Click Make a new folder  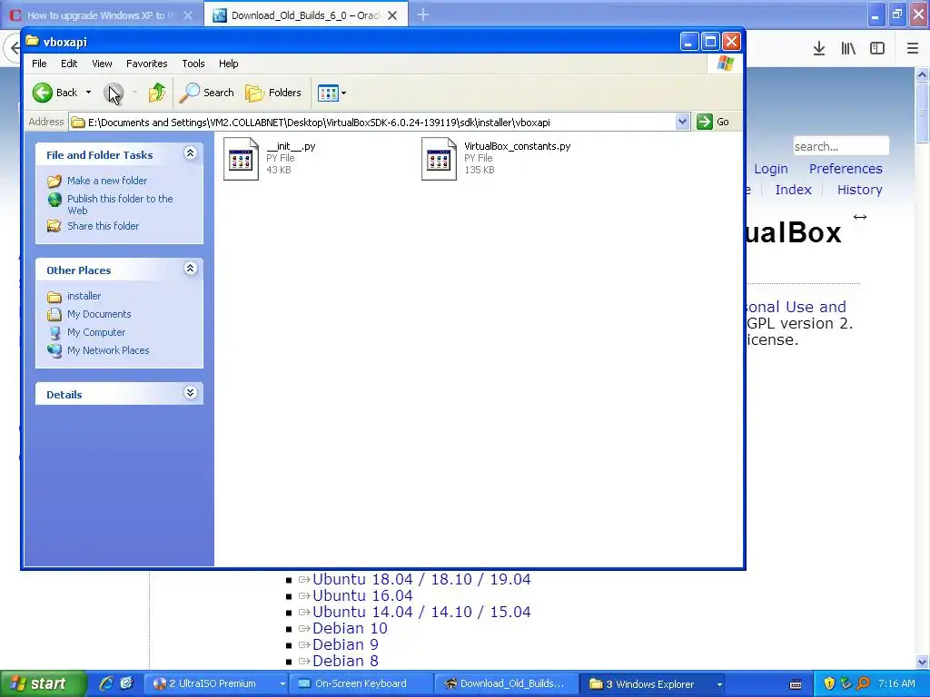(107, 181)
